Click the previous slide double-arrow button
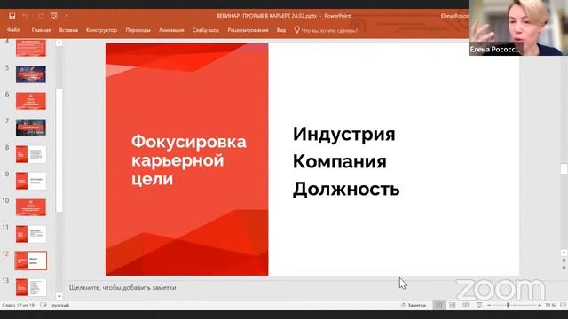This screenshot has height=319, width=568. click(564, 261)
